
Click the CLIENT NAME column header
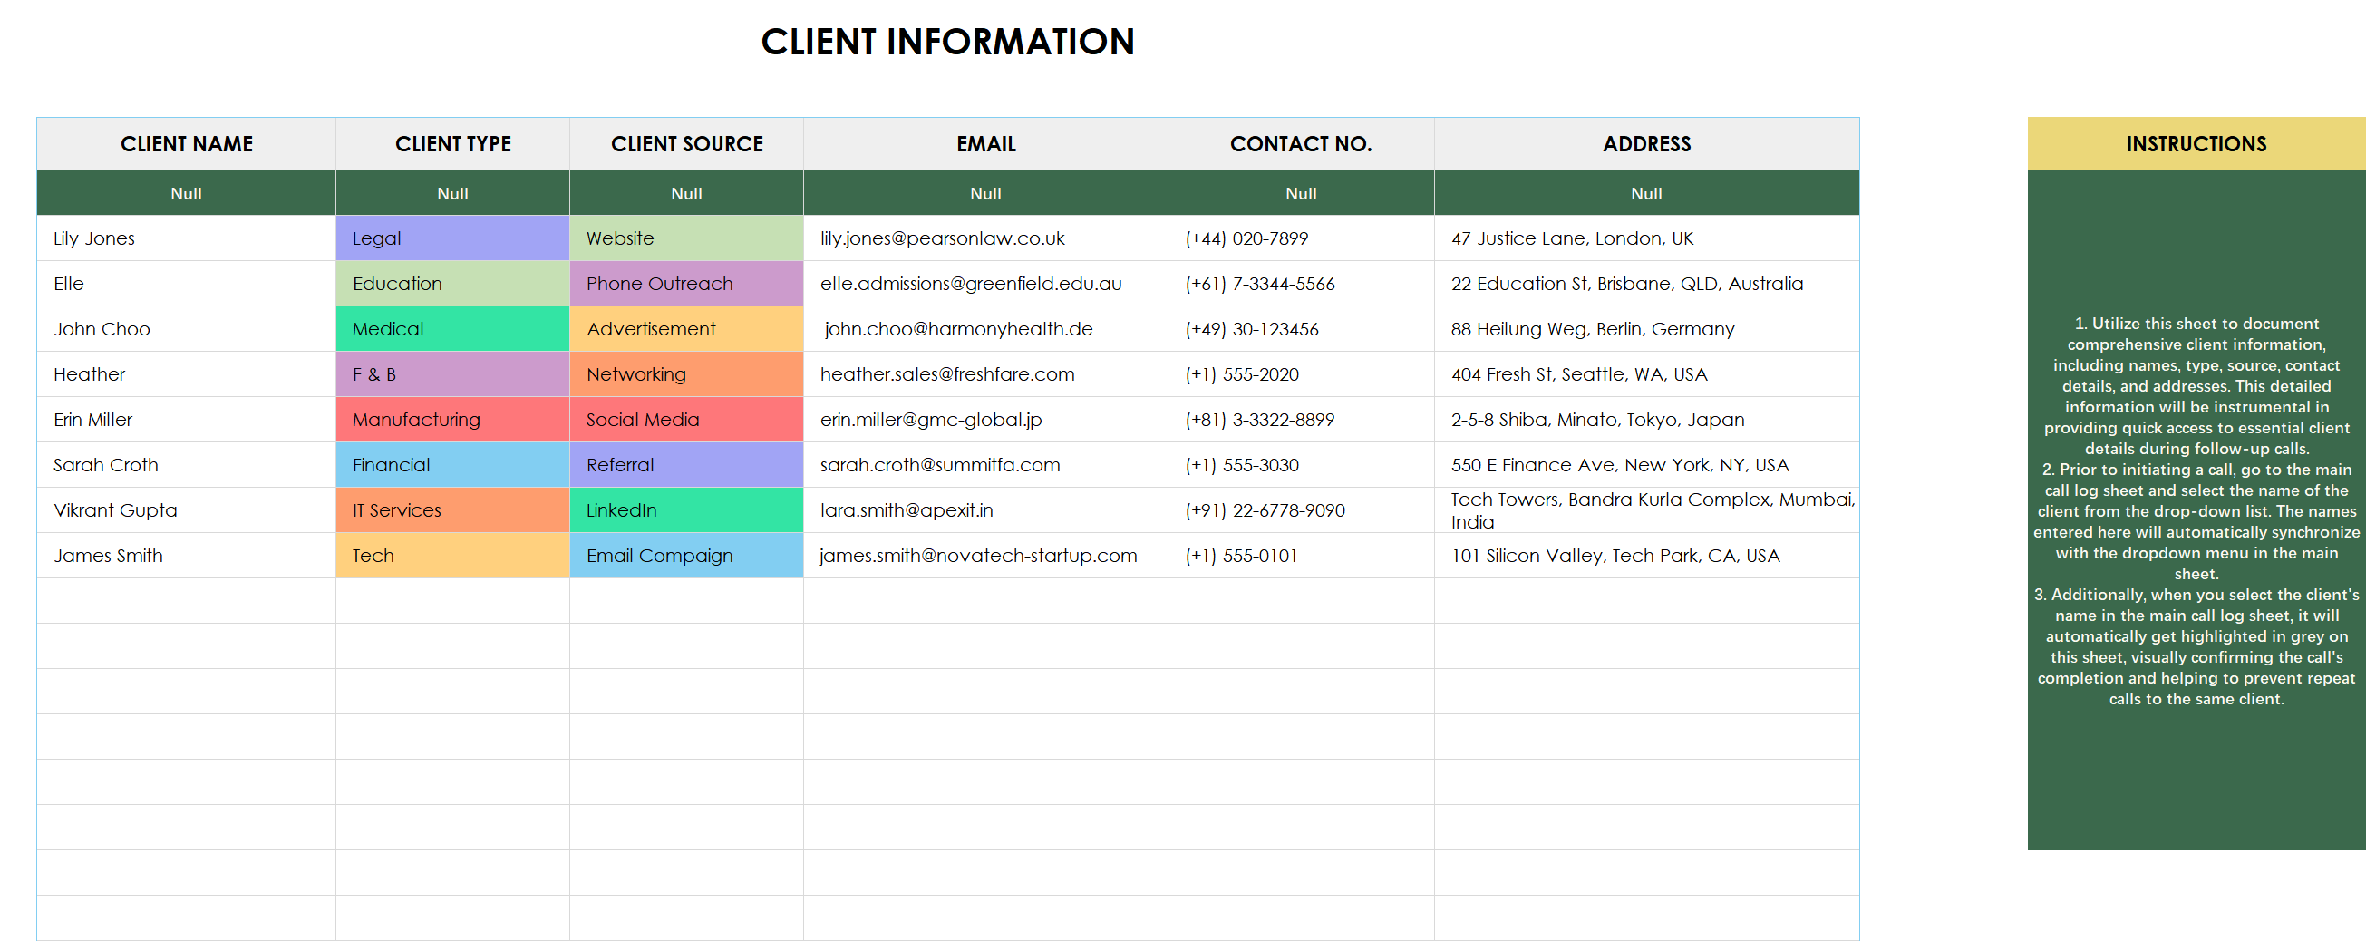tap(187, 144)
